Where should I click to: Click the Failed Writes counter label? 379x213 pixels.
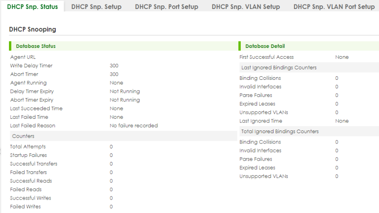coord(26,206)
